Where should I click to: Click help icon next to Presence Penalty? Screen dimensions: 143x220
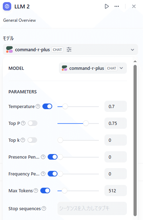click(43, 157)
